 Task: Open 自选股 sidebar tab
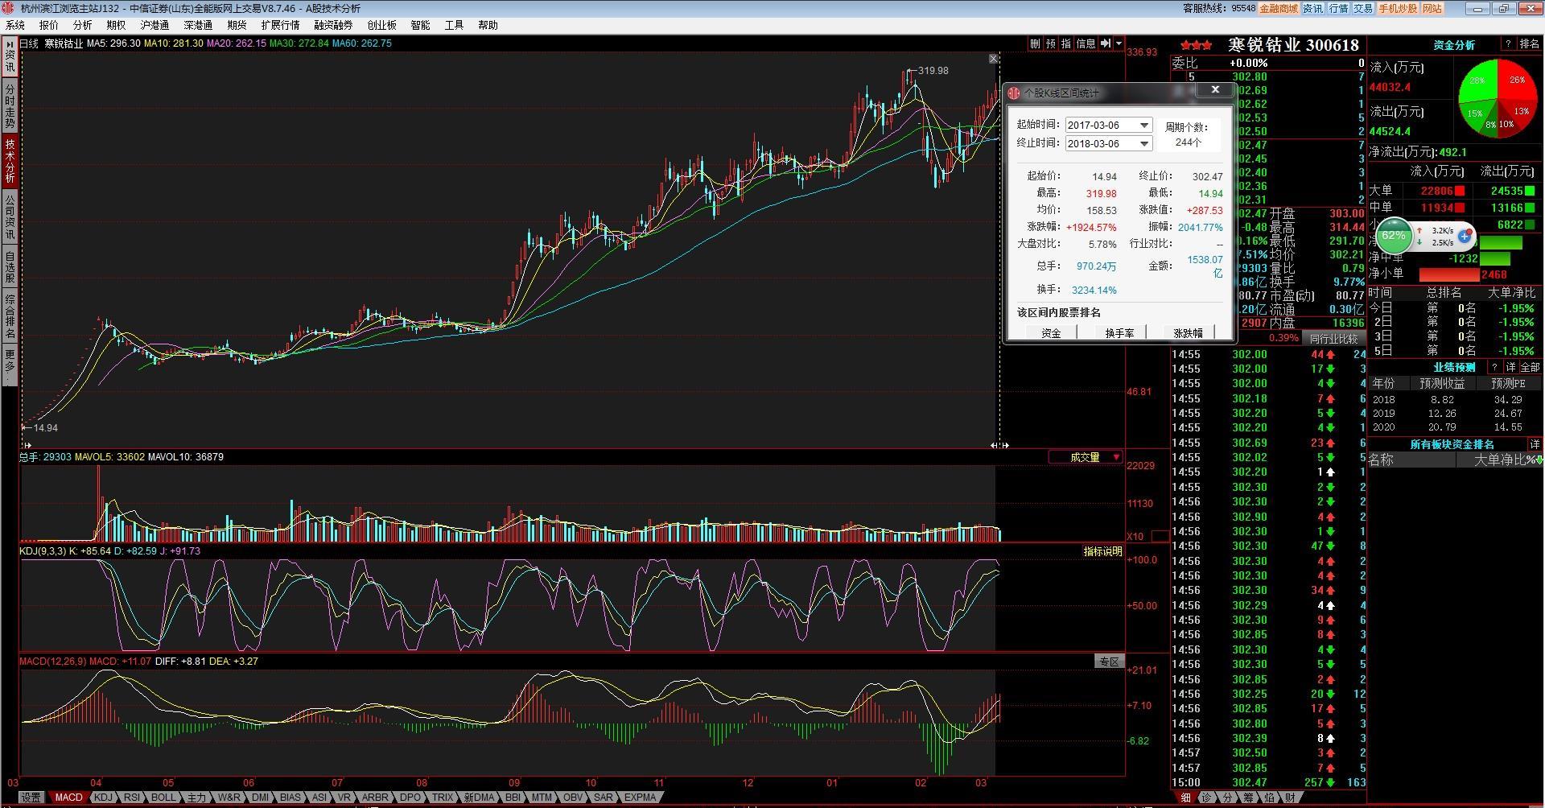point(10,266)
